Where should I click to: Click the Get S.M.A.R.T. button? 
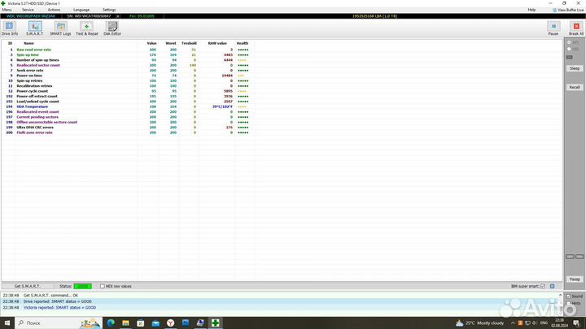coord(28,286)
